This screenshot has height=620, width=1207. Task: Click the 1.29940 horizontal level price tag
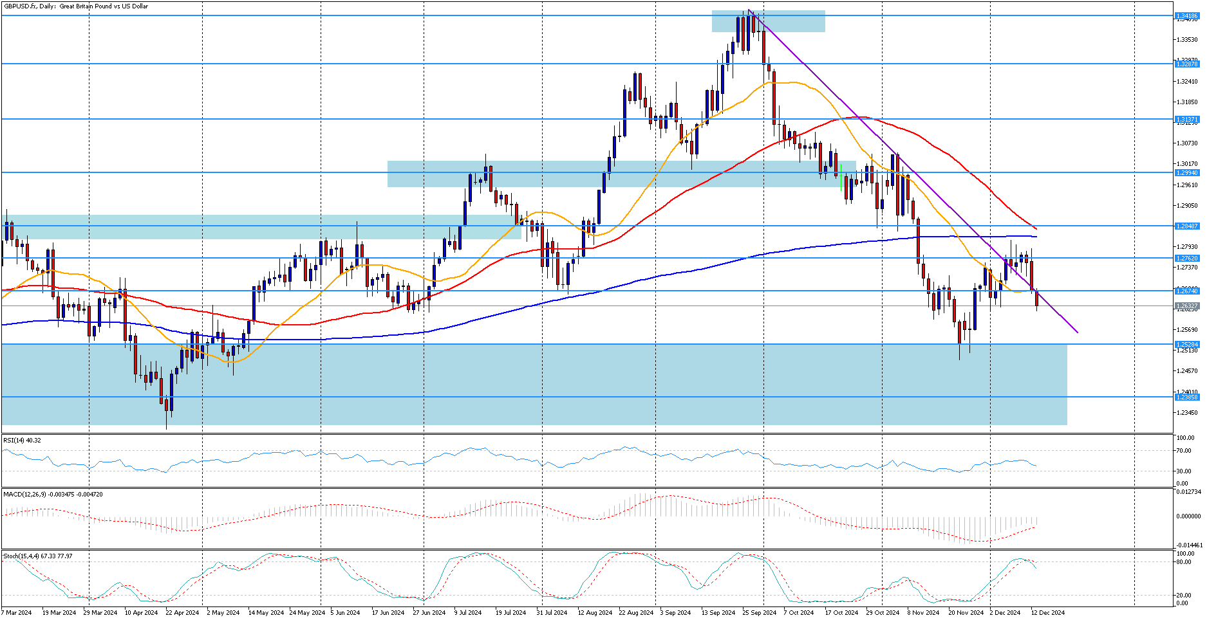tap(1187, 172)
